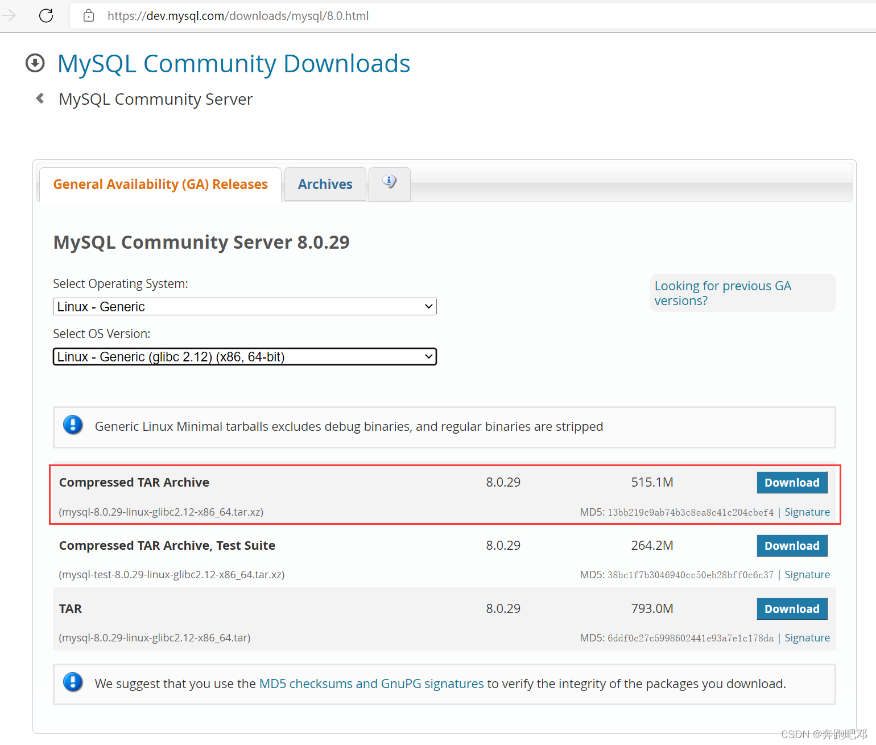Click the 515.1M size value
The width and height of the screenshot is (876, 745).
(x=652, y=482)
